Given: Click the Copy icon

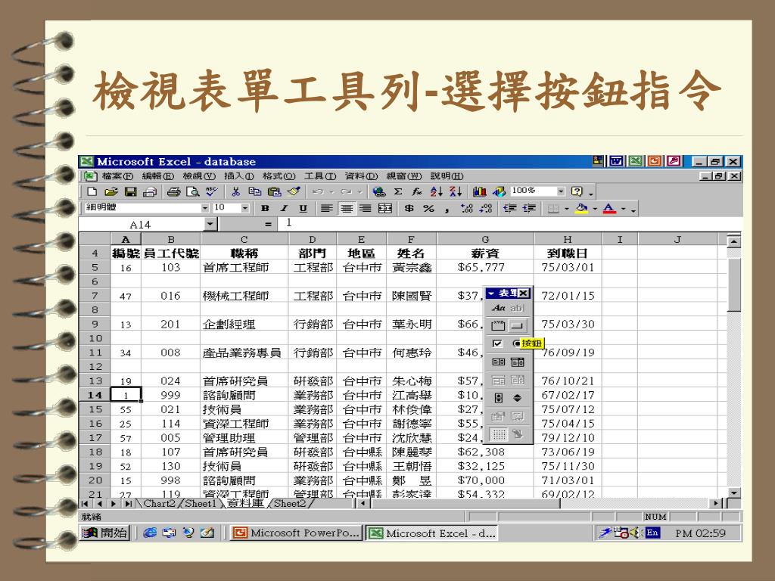Looking at the screenshot, I should (x=255, y=191).
